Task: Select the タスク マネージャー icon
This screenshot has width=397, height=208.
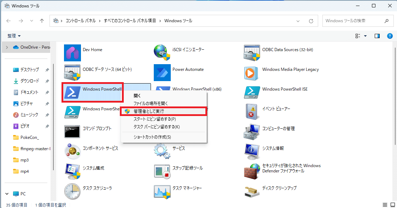Action: click(x=162, y=191)
